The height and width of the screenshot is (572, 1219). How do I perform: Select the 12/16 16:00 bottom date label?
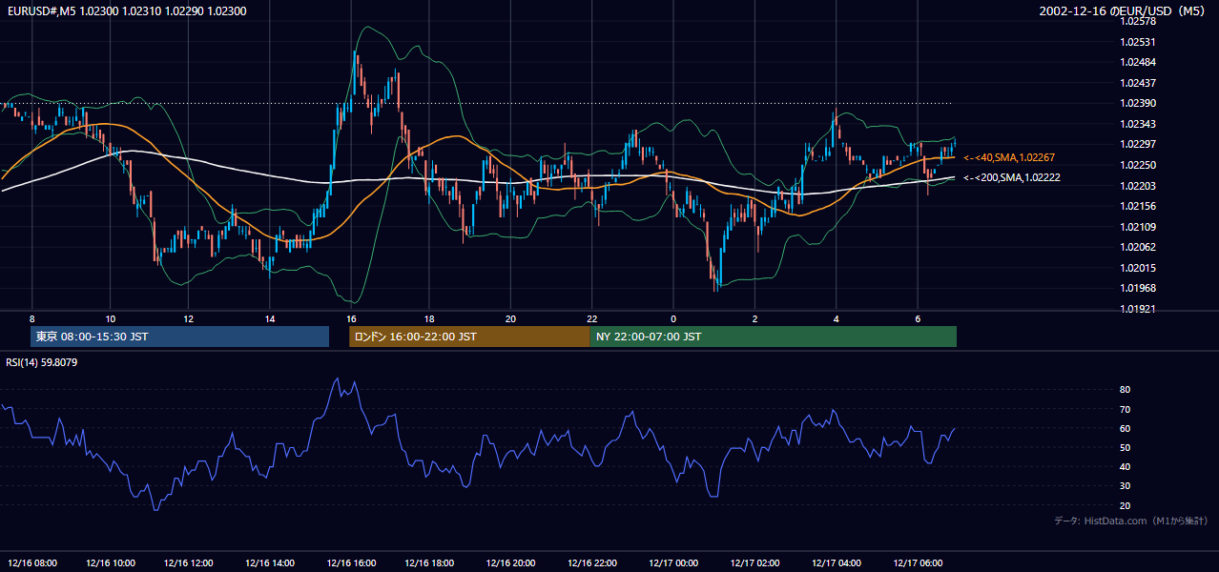[x=351, y=562]
